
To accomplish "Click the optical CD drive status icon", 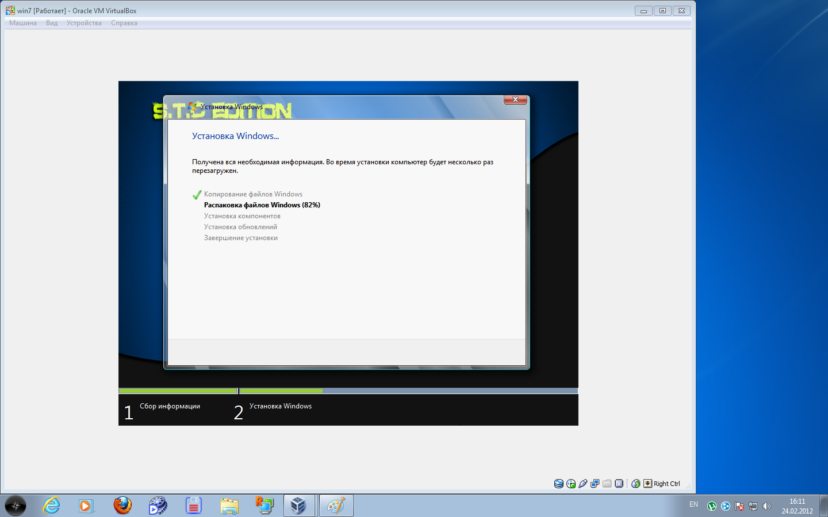I will (571, 484).
